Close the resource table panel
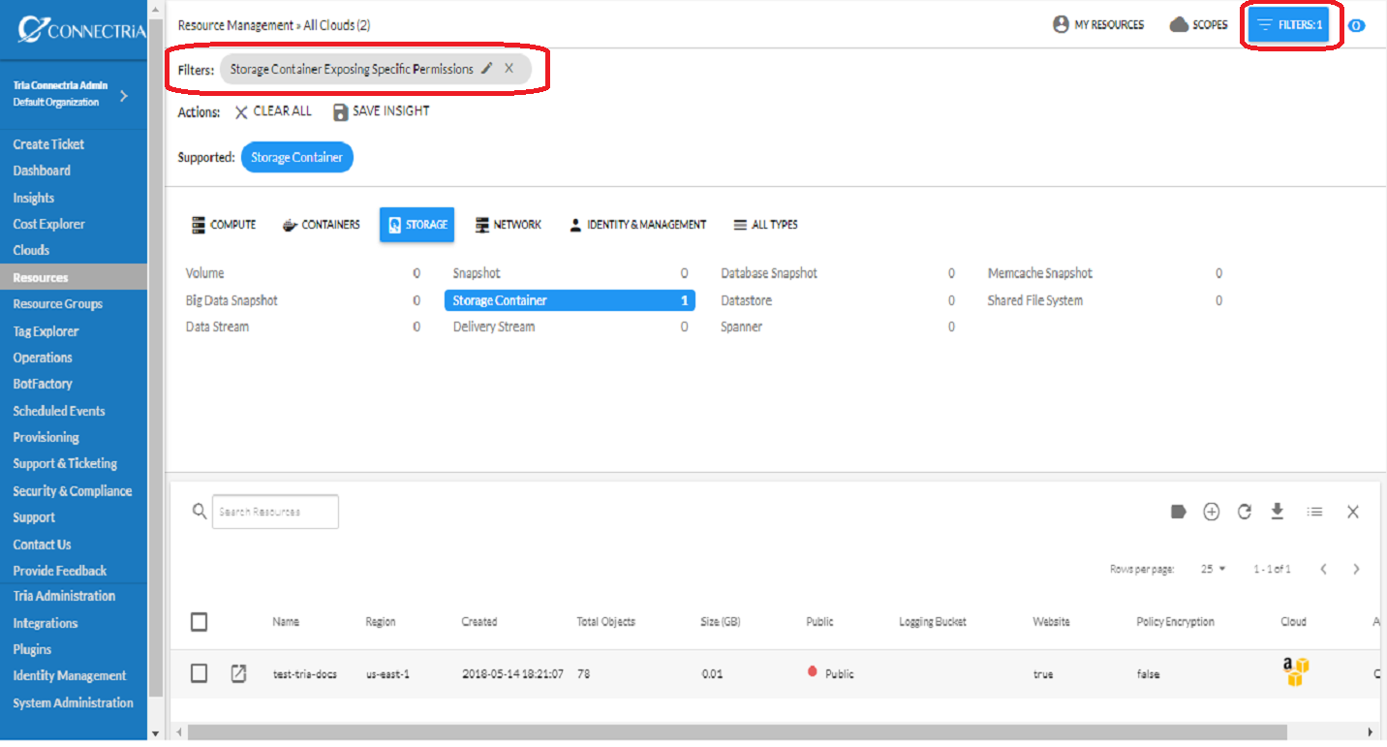 (x=1353, y=512)
